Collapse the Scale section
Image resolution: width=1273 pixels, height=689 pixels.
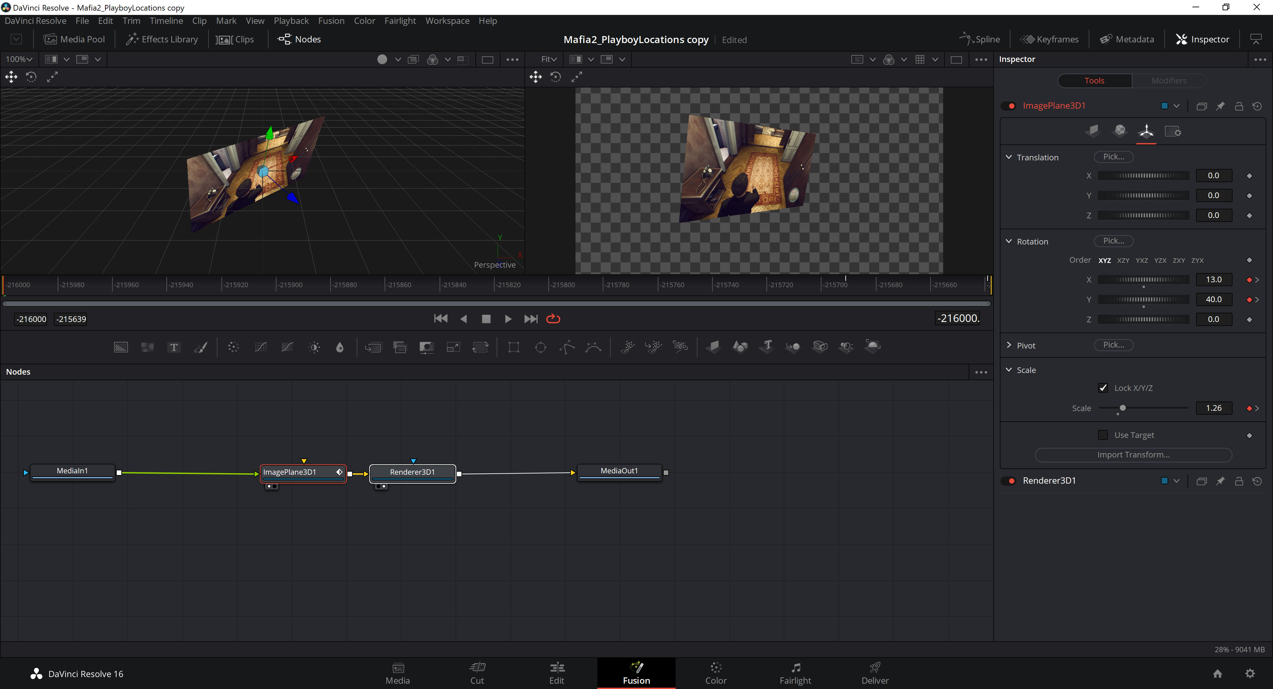click(x=1008, y=369)
